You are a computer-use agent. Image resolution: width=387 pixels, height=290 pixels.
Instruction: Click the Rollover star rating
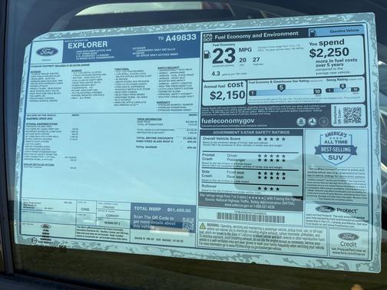[x=269, y=189]
